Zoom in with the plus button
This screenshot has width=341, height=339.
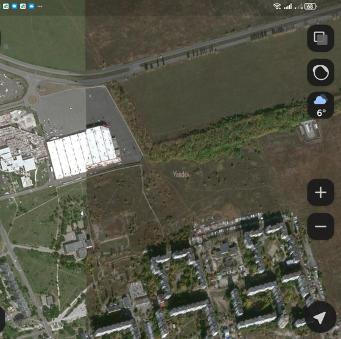(320, 193)
